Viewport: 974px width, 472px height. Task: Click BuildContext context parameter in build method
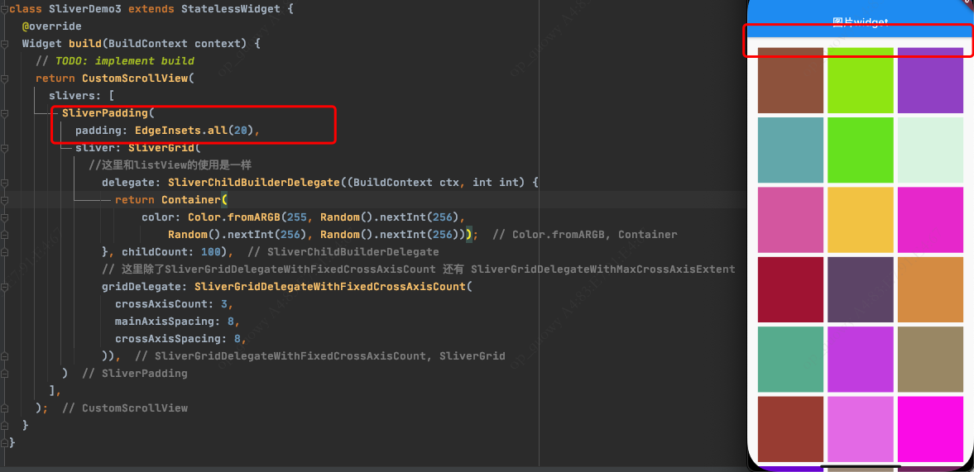178,44
